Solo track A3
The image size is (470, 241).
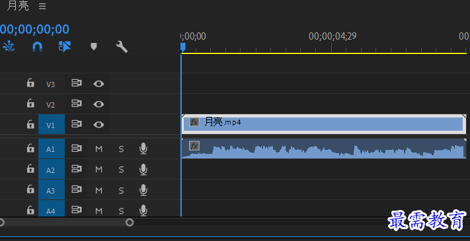tap(121, 190)
